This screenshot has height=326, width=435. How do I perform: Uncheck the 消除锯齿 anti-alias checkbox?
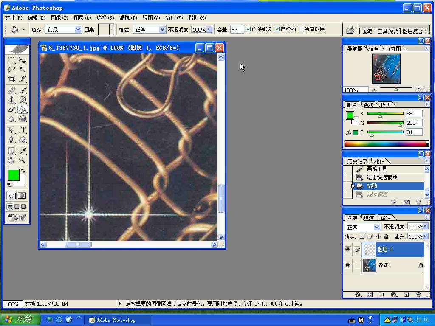pyautogui.click(x=249, y=29)
